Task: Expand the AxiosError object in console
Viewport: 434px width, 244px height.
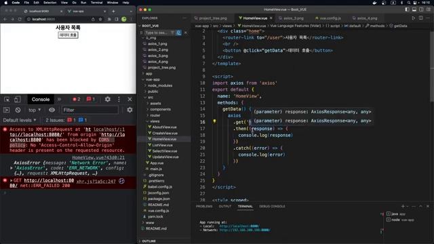Action: click(12, 168)
